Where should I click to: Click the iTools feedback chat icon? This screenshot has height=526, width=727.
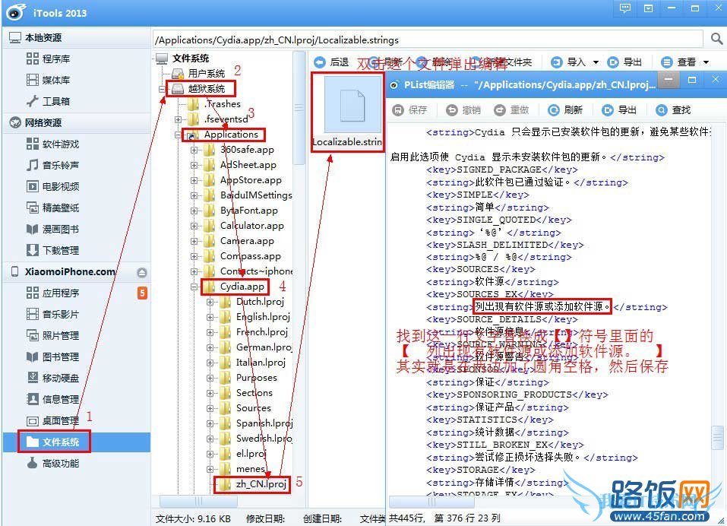[x=625, y=8]
